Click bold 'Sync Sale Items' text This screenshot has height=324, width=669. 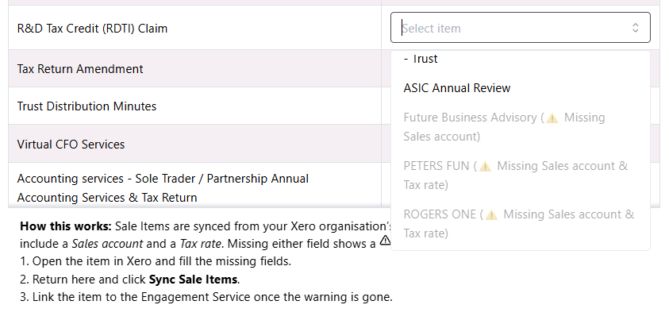tap(193, 280)
